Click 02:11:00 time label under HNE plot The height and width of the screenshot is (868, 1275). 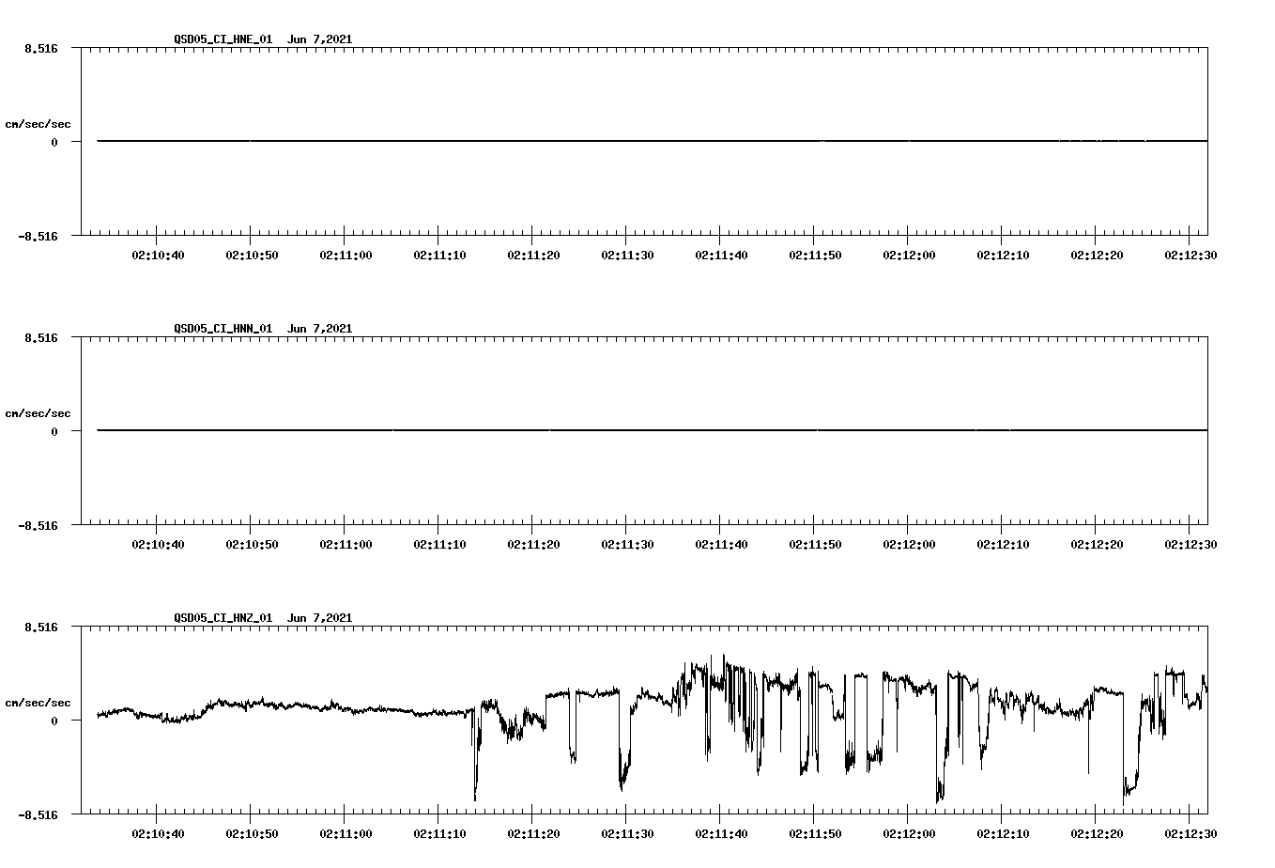346,255
